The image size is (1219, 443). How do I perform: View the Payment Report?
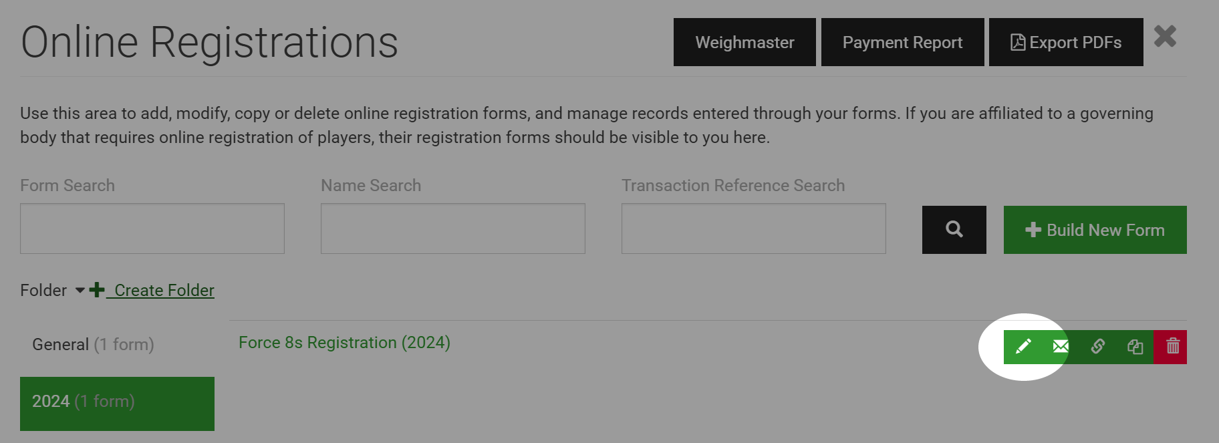902,41
